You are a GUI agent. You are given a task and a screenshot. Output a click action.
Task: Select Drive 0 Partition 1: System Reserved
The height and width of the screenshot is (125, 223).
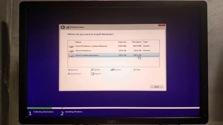pos(114,46)
